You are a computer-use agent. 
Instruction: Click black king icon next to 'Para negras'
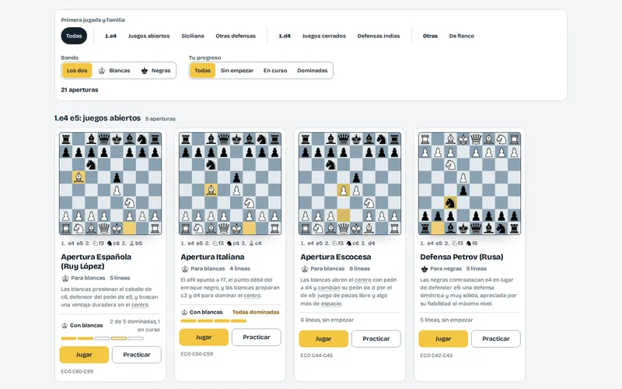(x=425, y=268)
